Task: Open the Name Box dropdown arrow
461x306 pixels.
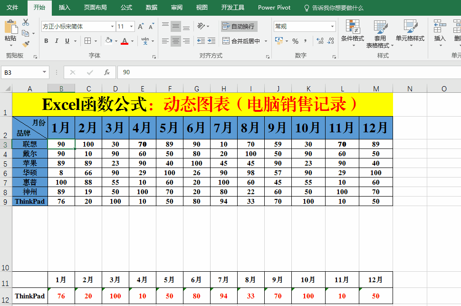Action: tap(45, 72)
